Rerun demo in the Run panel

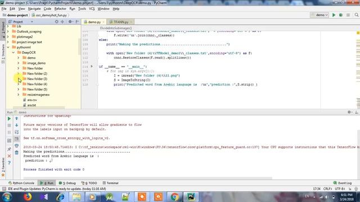pos(9,118)
